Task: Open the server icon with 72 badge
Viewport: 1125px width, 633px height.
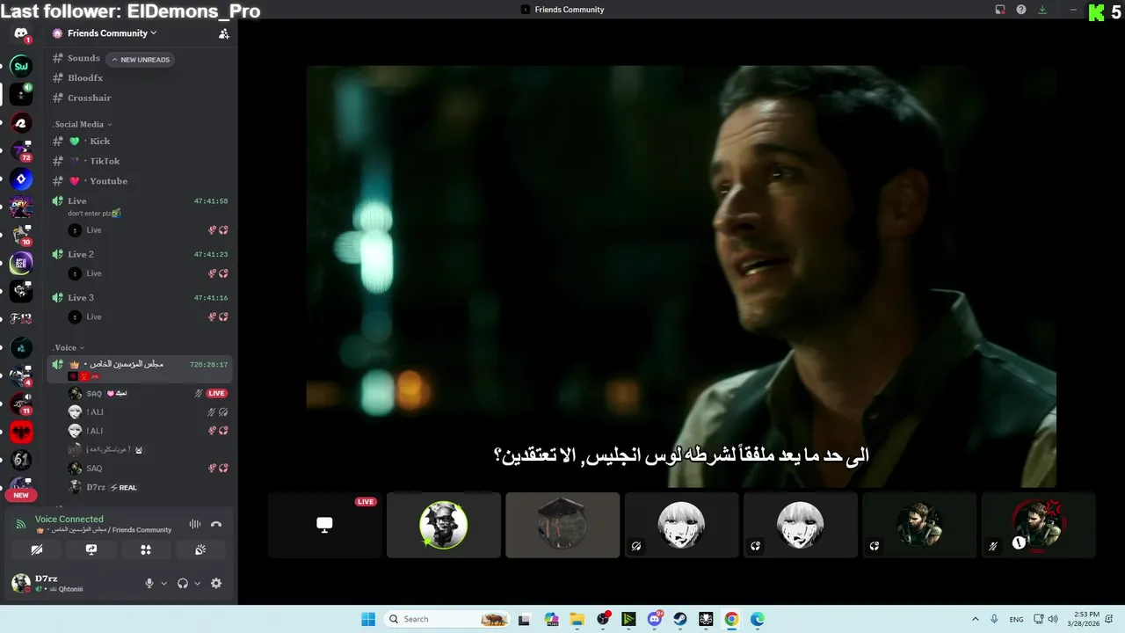Action: pos(21,151)
